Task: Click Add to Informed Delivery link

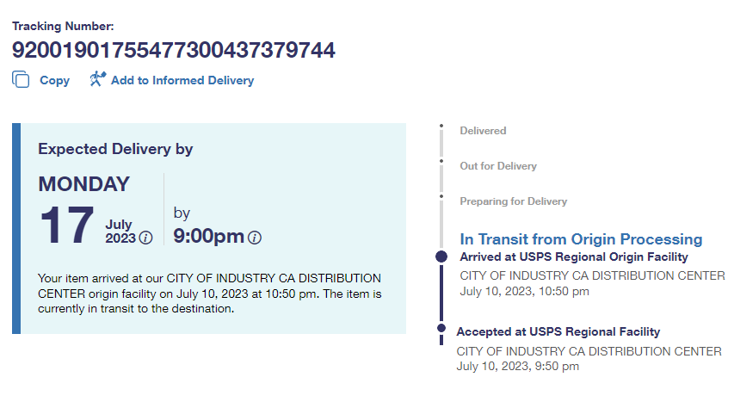Action: click(182, 80)
